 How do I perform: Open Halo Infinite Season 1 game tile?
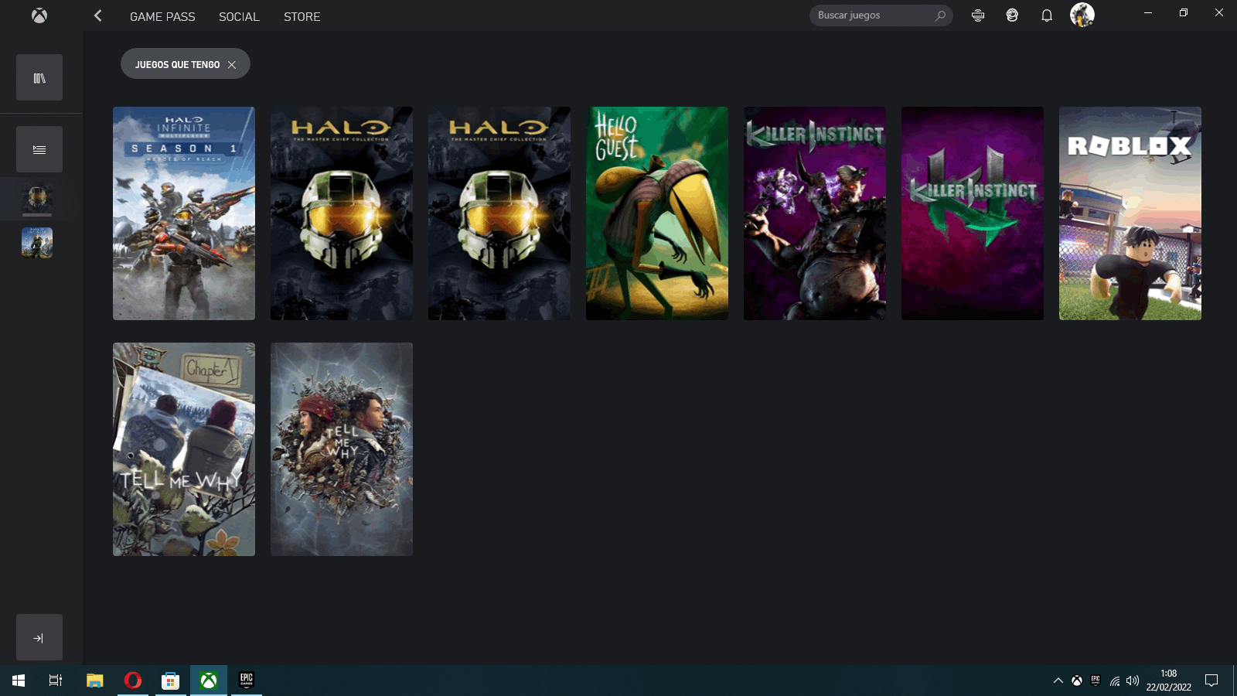pos(184,213)
